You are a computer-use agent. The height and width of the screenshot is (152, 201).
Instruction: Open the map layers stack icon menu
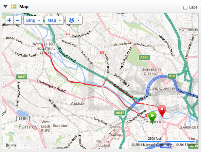click(74, 20)
